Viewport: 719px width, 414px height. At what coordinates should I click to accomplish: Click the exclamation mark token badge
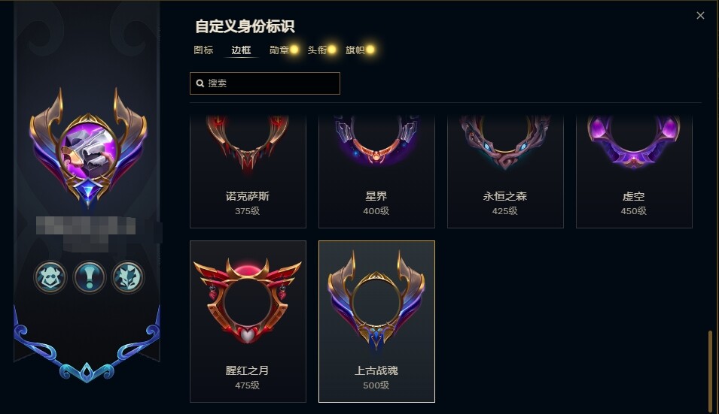click(90, 277)
